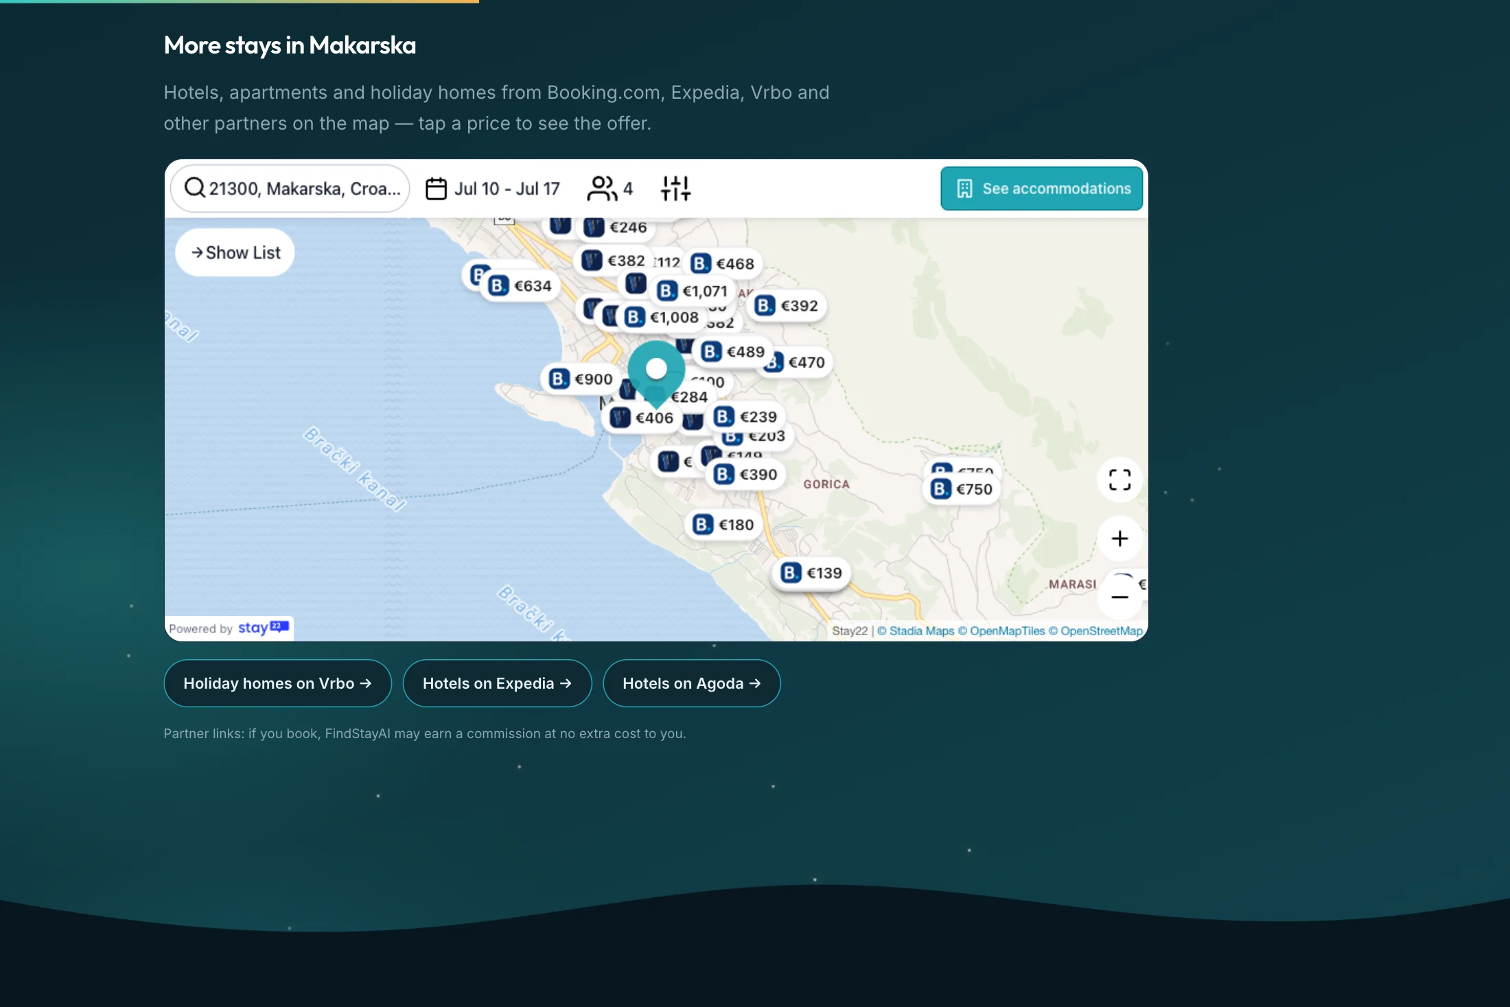Click the 'More stays in Makarska' heading
The width and height of the screenshot is (1510, 1007).
[x=290, y=45]
